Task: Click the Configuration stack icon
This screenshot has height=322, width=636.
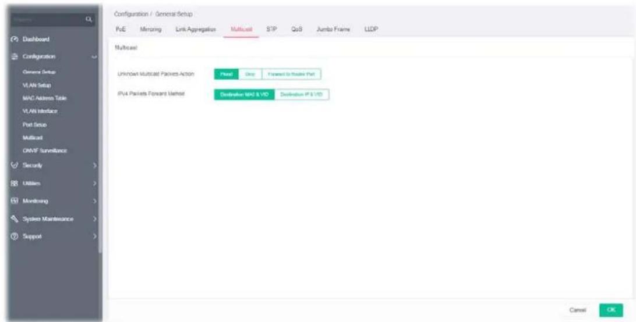Action: pyautogui.click(x=15, y=57)
